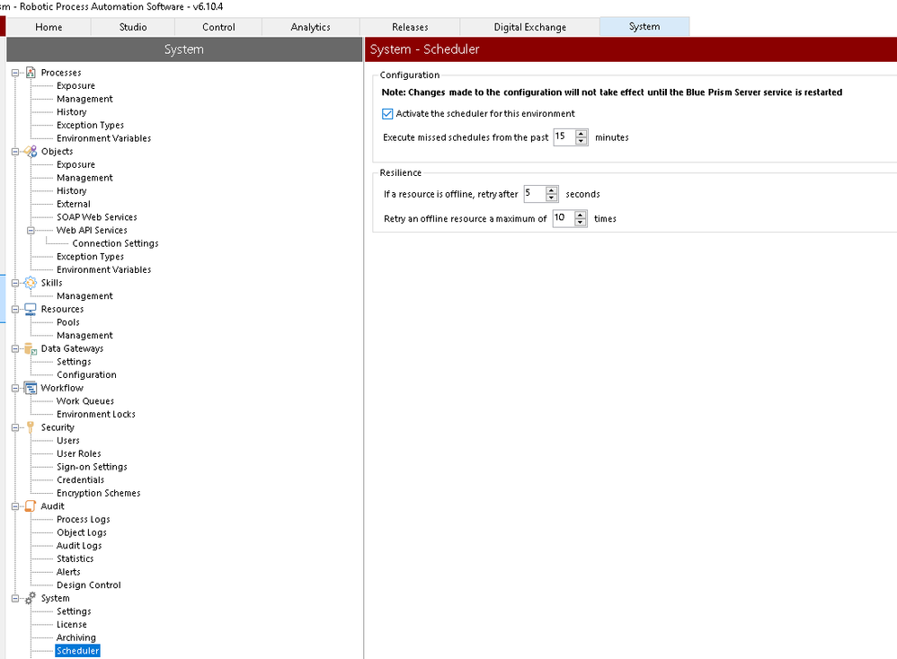Click the Objects group icon
The image size is (897, 659).
tap(31, 152)
